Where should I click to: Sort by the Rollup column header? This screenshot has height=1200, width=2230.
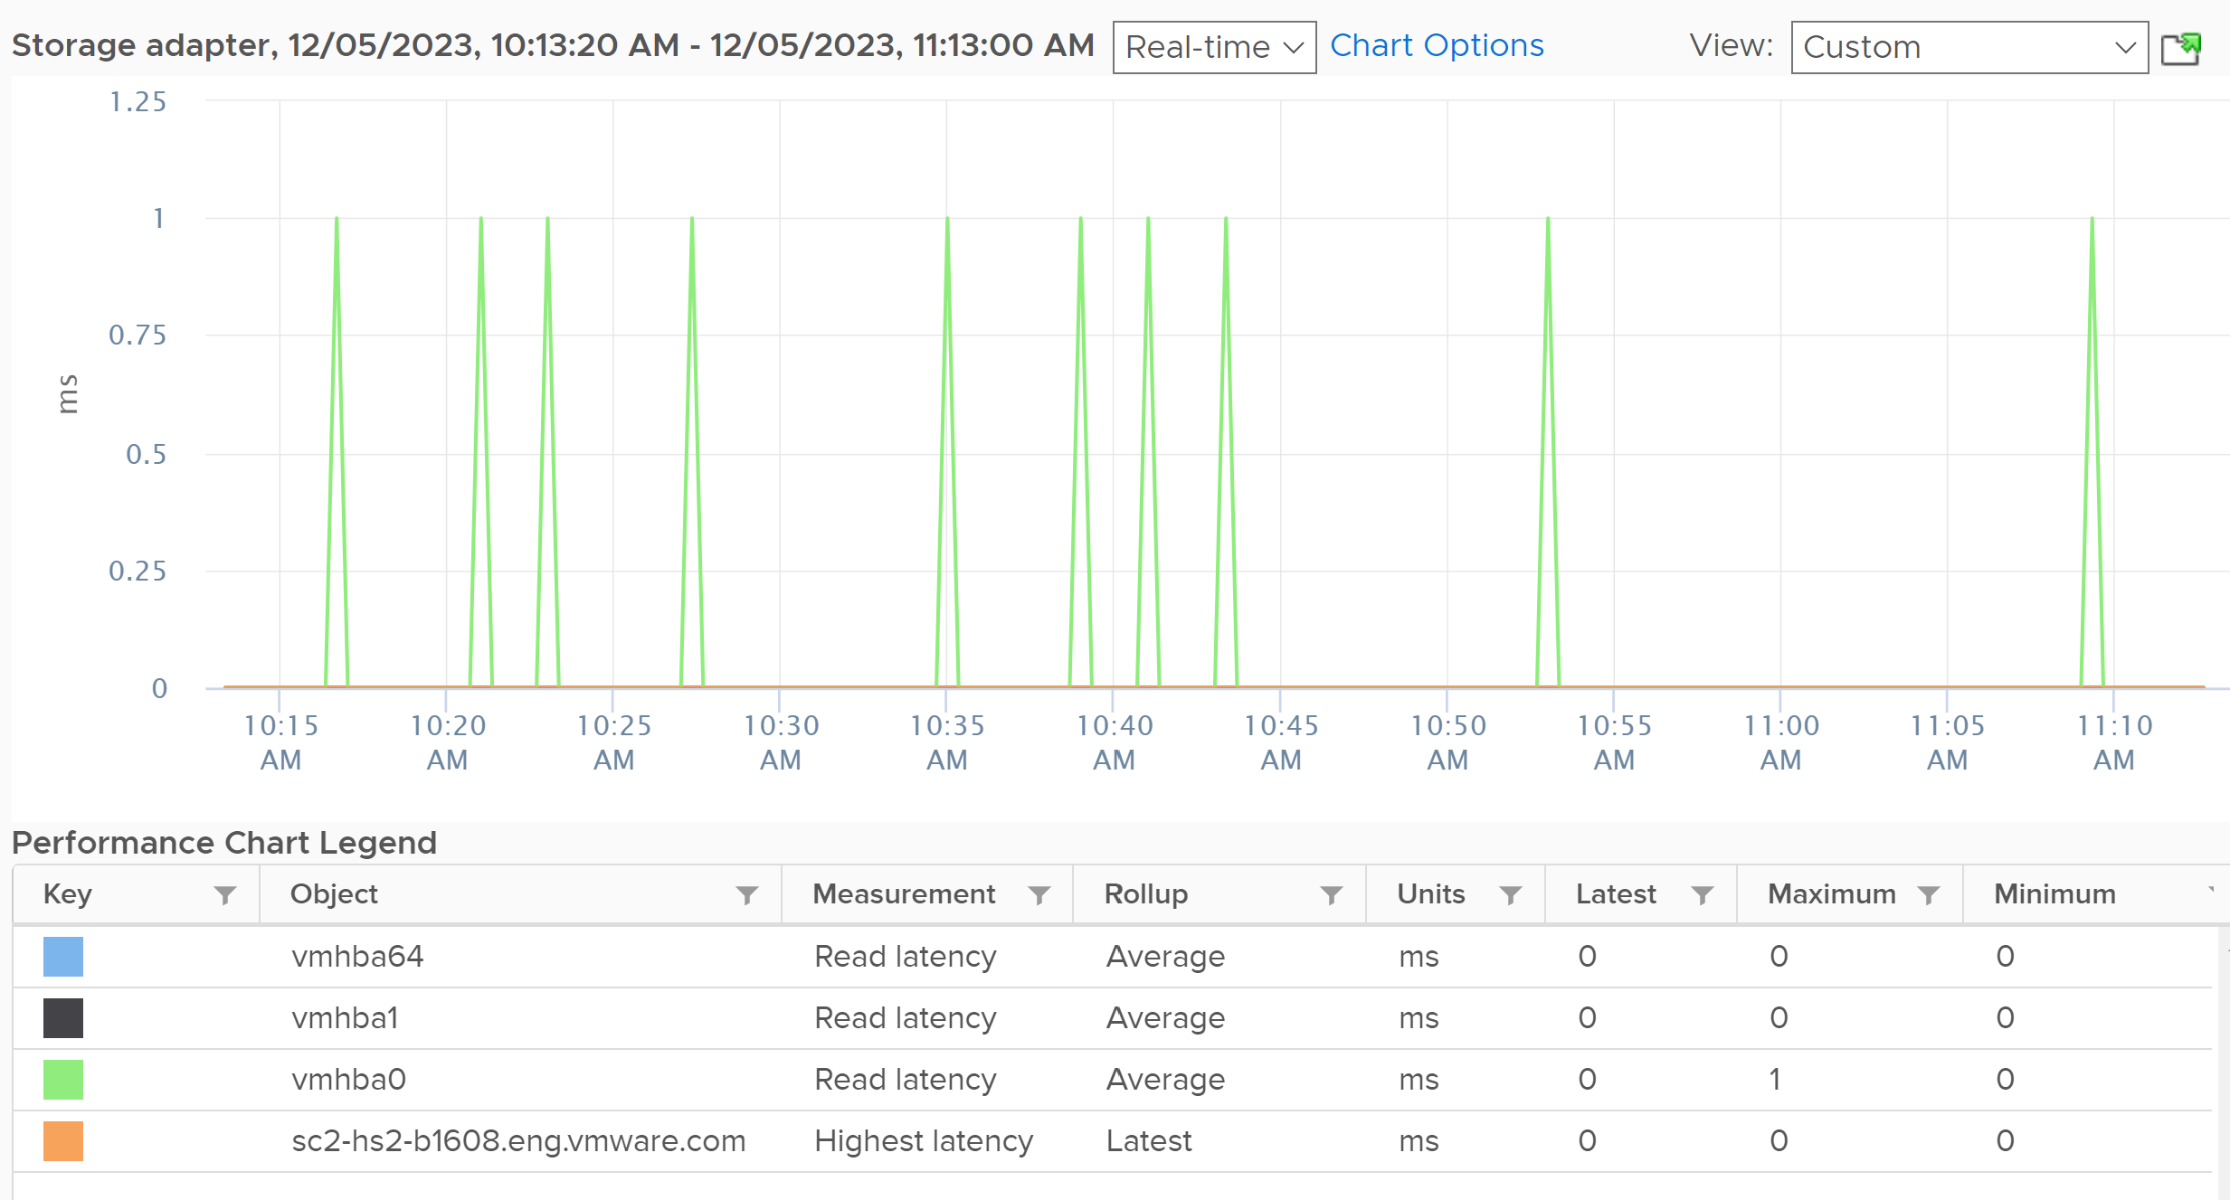pyautogui.click(x=1145, y=893)
